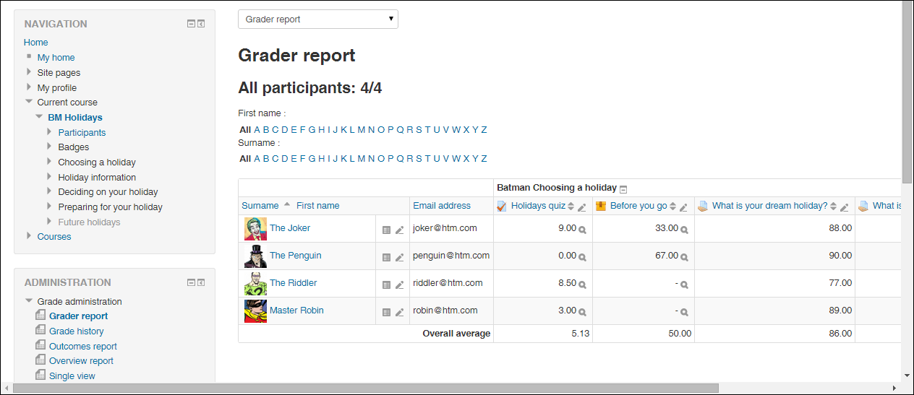The image size is (914, 395).
Task: Click the edit pencil for Master Robin
Action: point(399,313)
